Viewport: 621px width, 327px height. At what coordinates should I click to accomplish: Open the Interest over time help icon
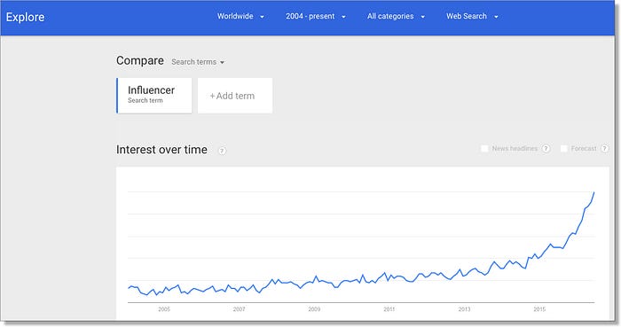[222, 151]
